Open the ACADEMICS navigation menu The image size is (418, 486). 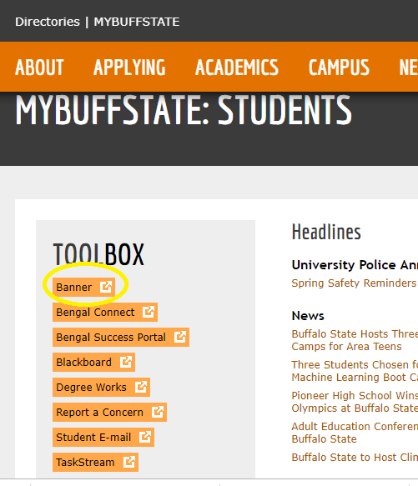[x=237, y=68]
